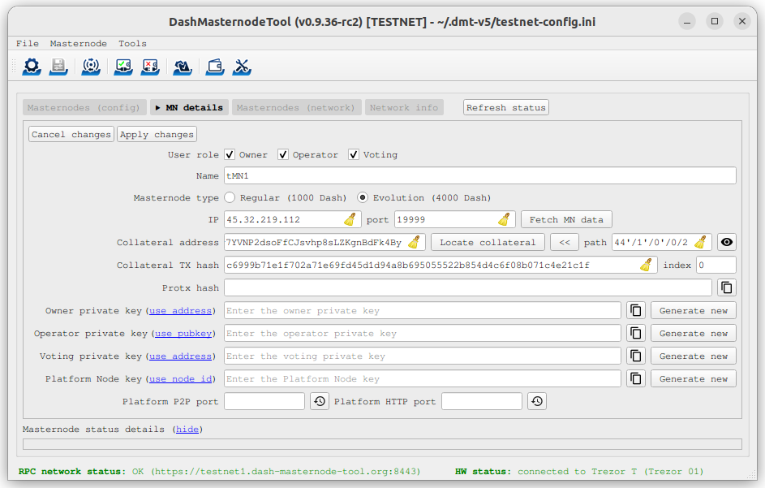Uncheck the Voting user role checkbox

click(x=354, y=154)
